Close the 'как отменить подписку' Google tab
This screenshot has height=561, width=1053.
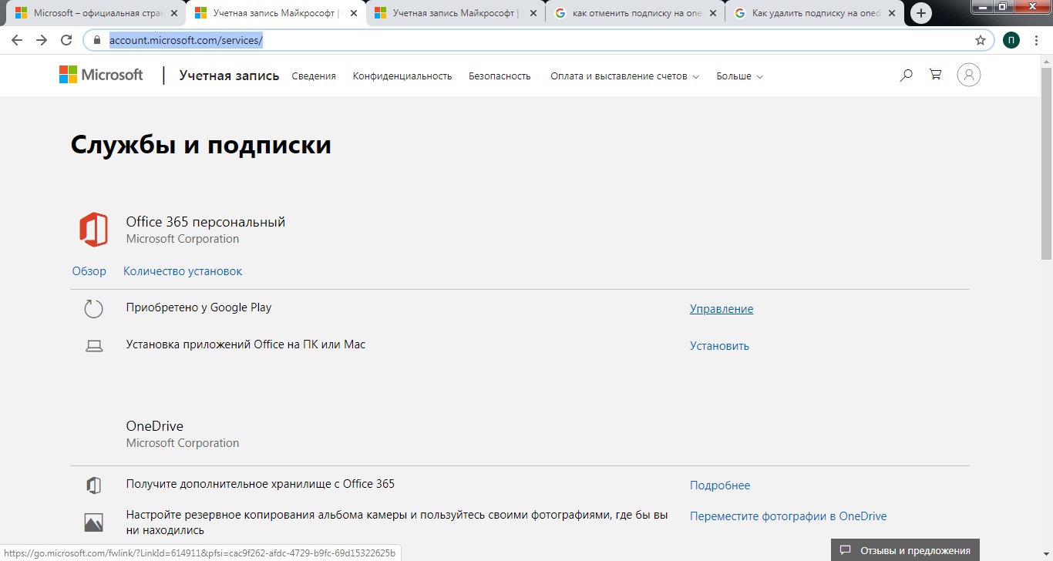(x=712, y=13)
